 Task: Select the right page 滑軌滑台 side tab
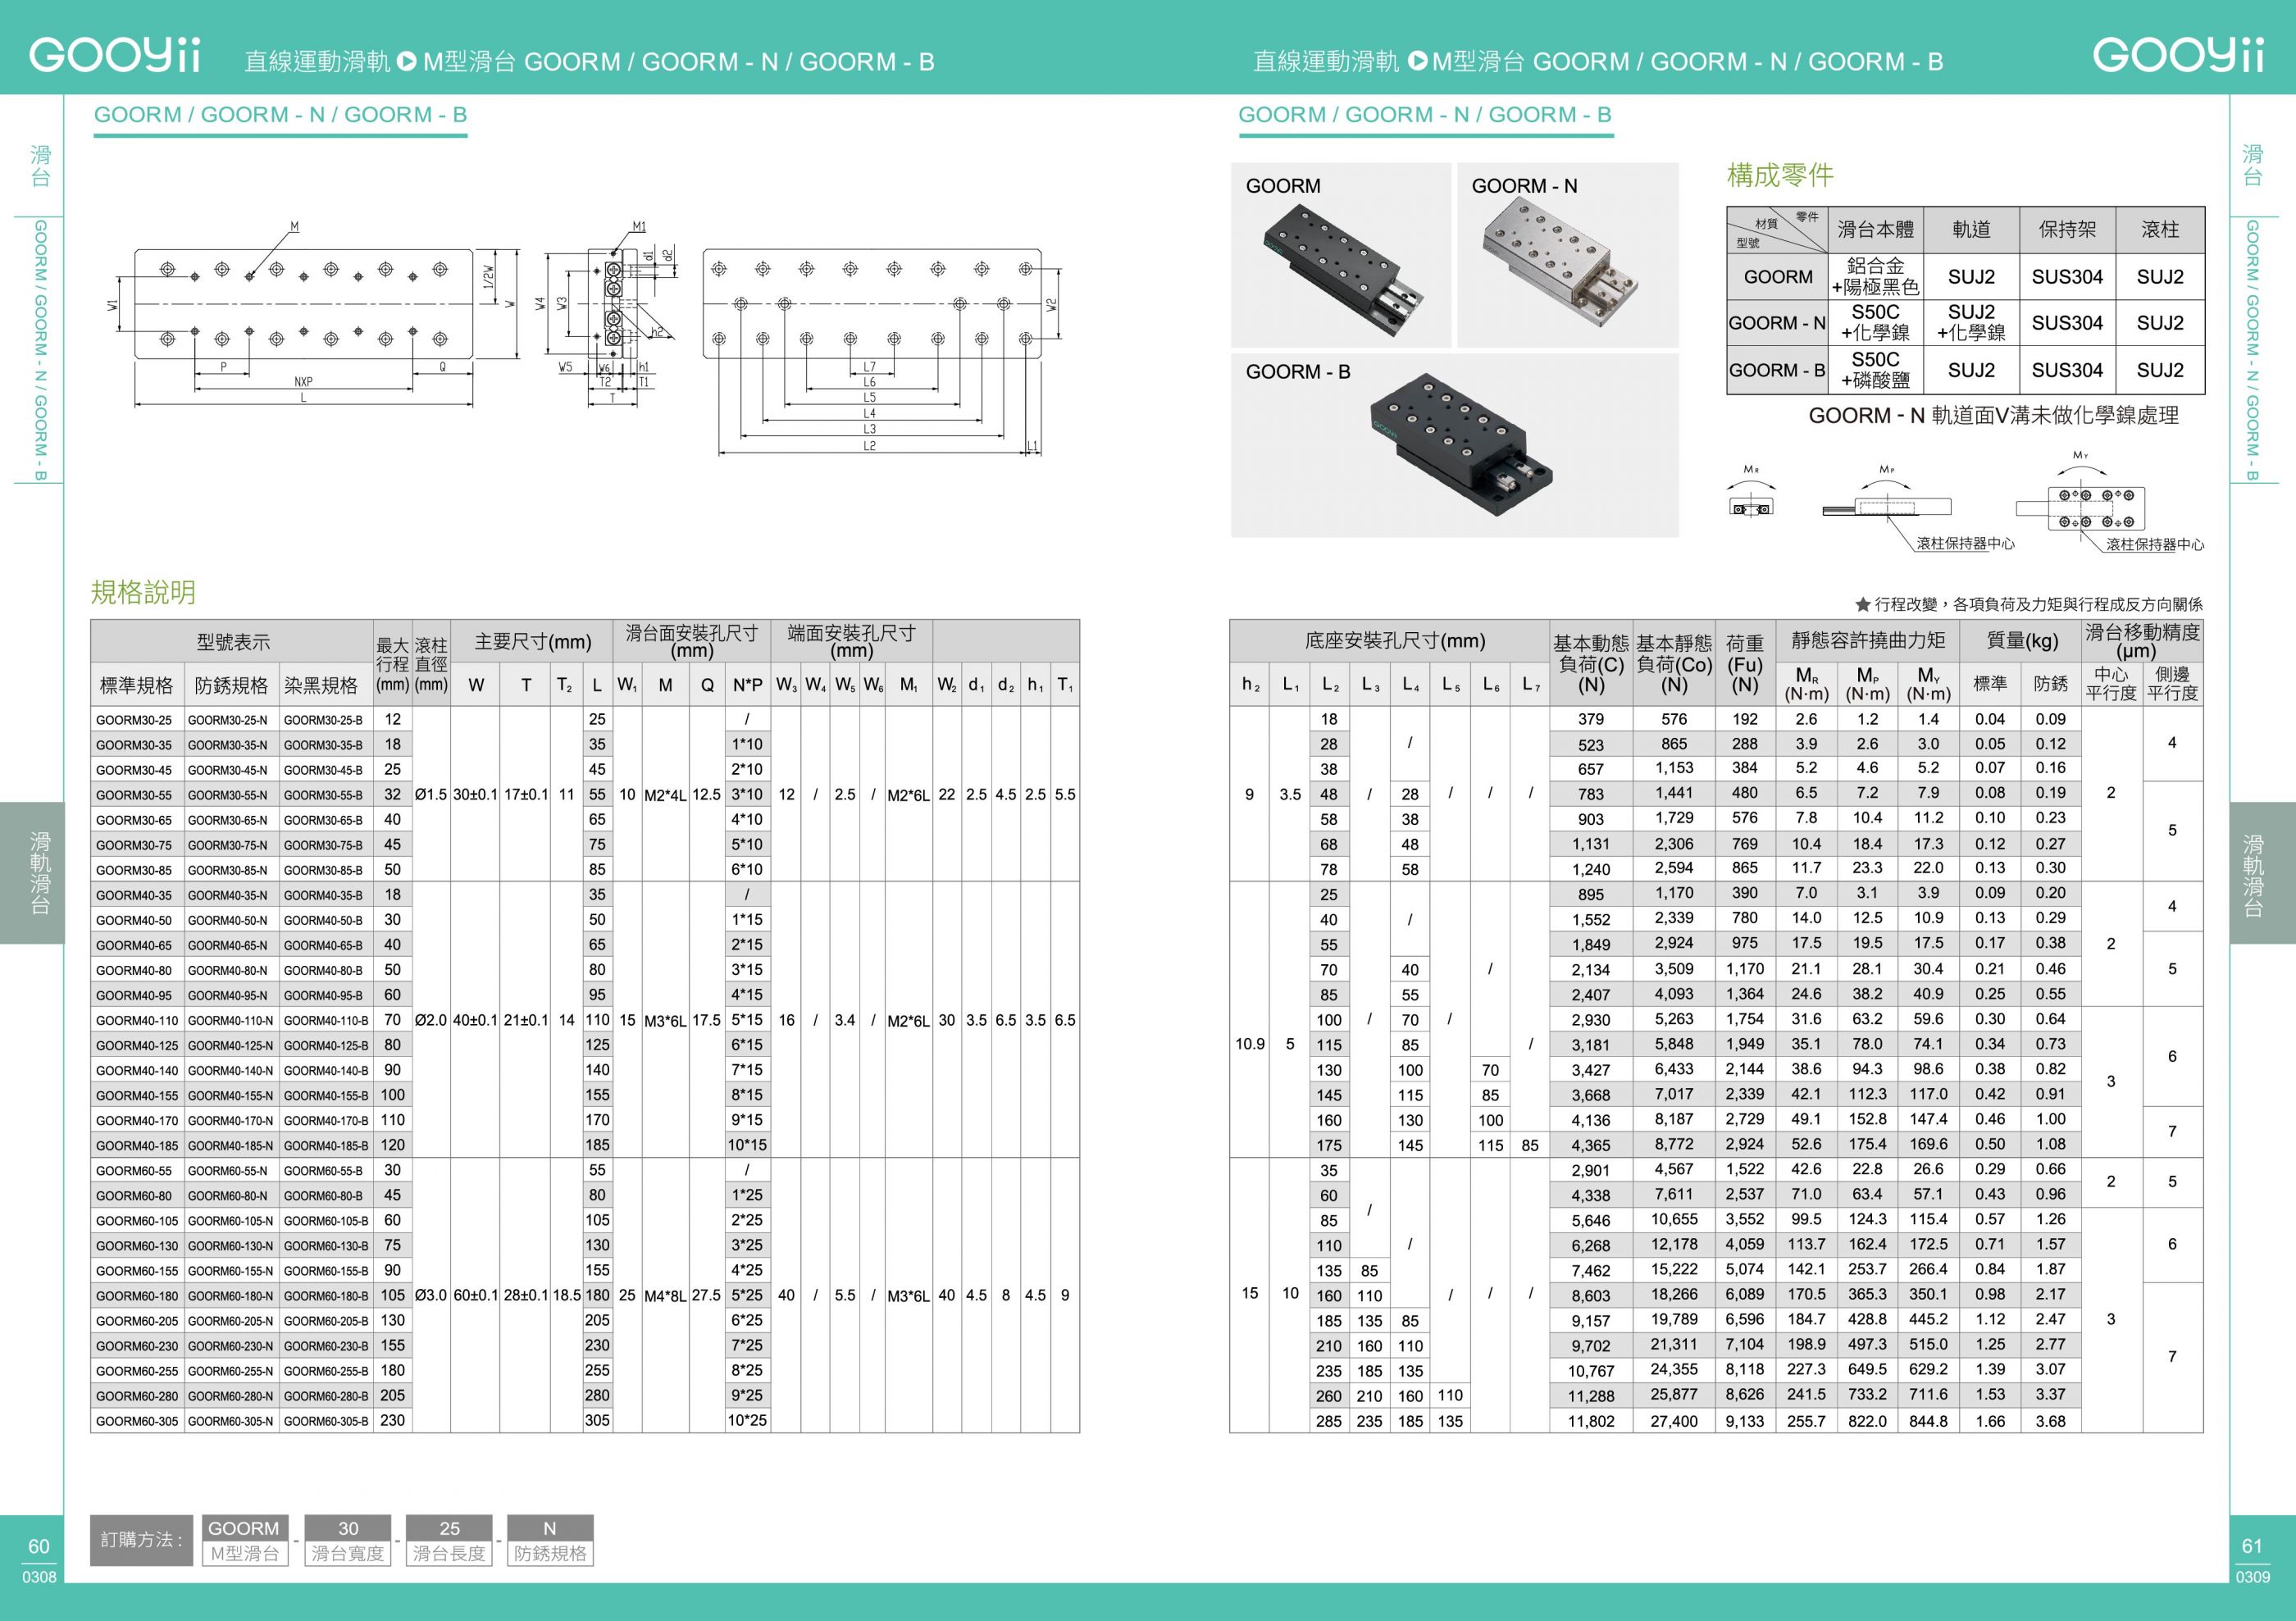pyautogui.click(x=2263, y=873)
